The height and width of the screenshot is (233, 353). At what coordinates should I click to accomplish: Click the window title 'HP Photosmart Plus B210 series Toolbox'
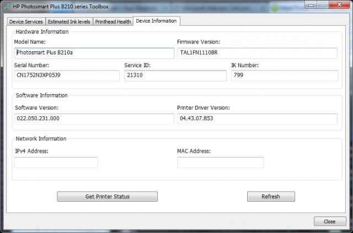pos(61,7)
